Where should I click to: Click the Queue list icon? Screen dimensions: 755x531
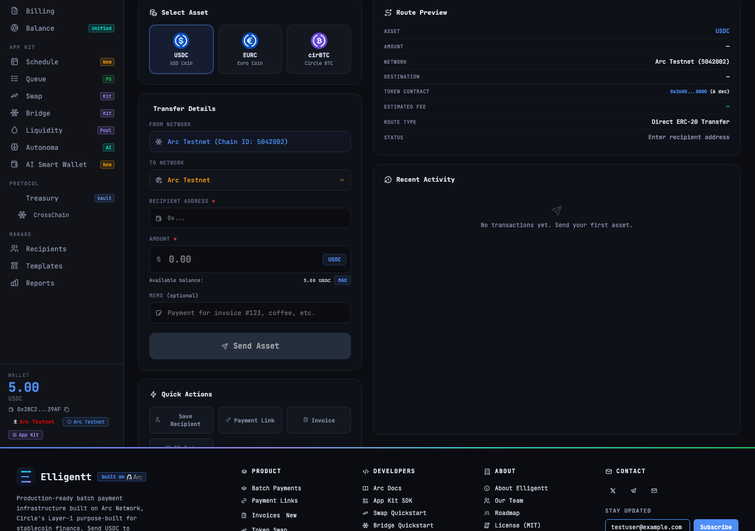pyautogui.click(x=14, y=78)
